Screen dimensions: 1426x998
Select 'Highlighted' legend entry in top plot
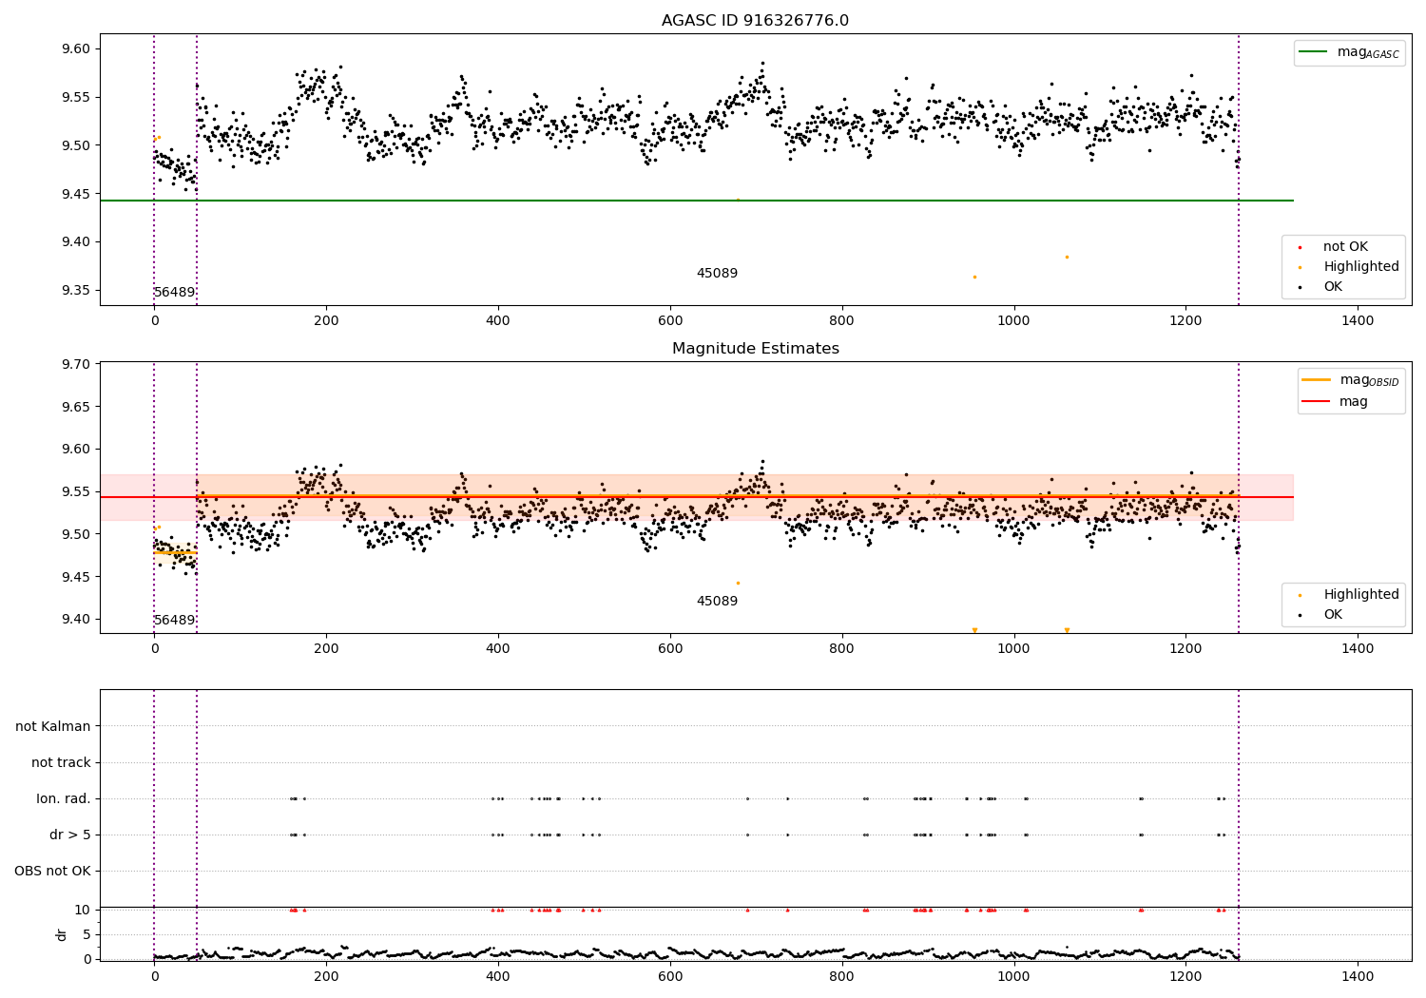coord(1360,267)
